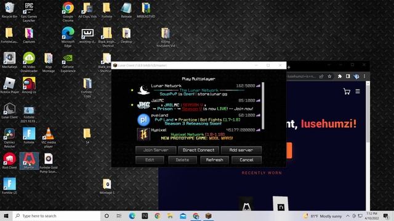
Task: Click the Delete button in server menu
Action: click(182, 160)
